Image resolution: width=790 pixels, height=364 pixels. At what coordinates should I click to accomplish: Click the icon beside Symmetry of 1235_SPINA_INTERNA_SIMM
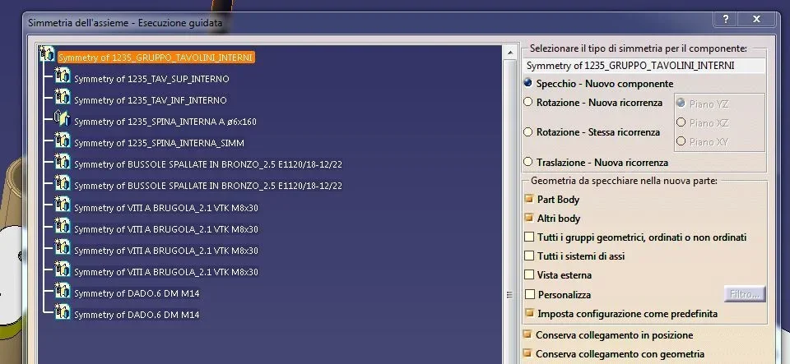(x=63, y=140)
